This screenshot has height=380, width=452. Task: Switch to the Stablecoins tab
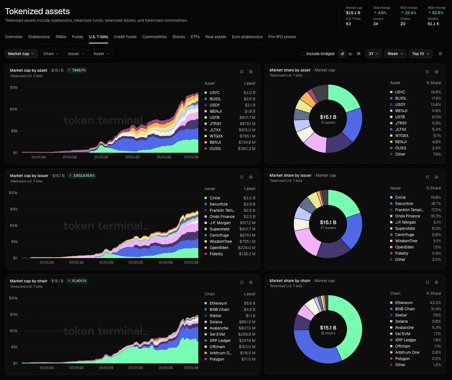(39, 37)
